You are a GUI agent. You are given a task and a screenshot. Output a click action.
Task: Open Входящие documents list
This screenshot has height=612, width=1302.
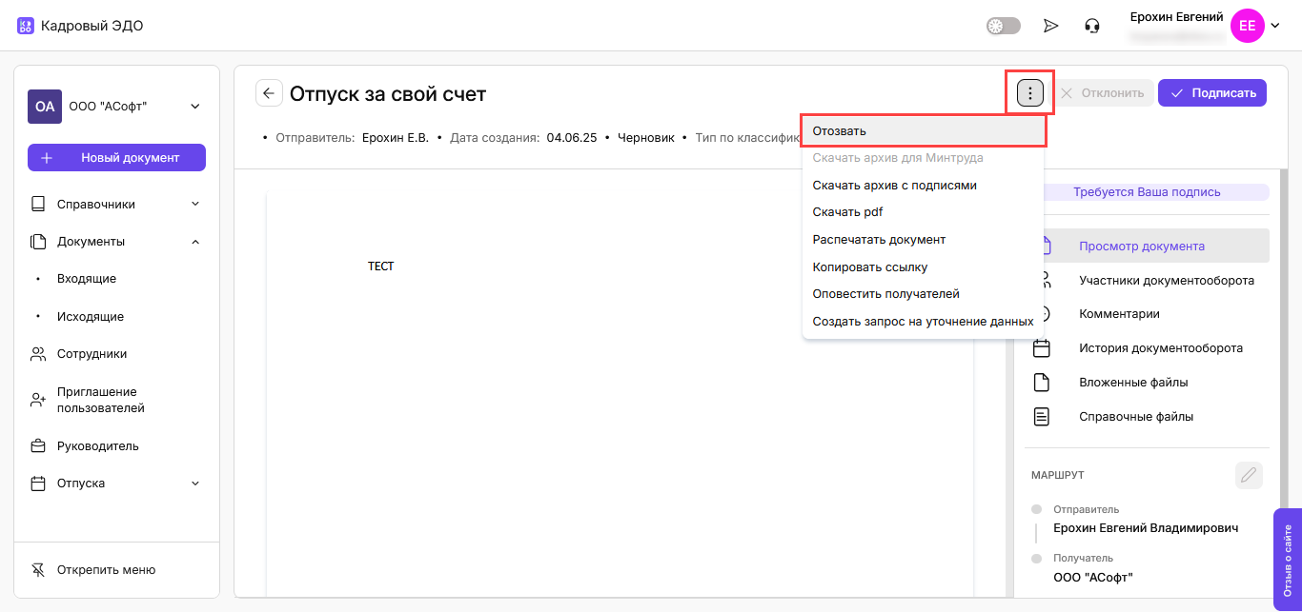[87, 279]
